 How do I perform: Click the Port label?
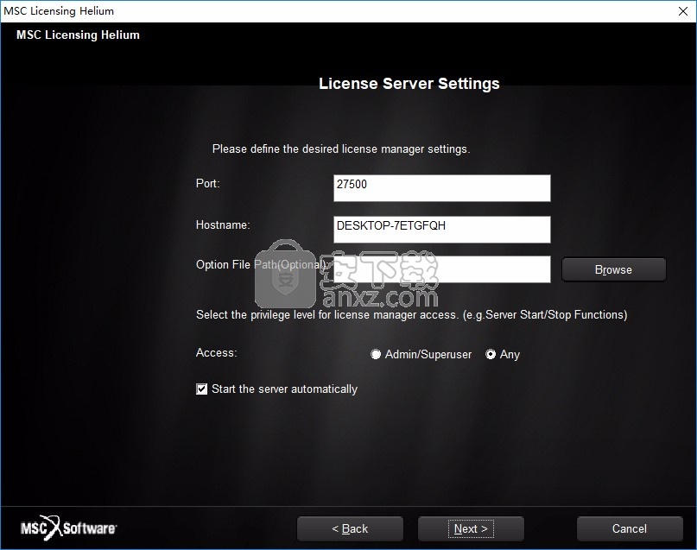point(207,184)
